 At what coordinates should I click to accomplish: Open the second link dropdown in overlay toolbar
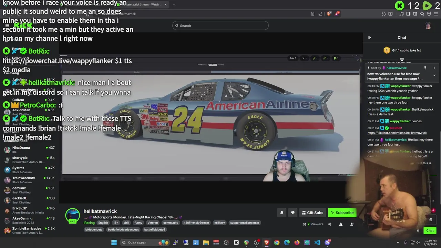(325, 58)
